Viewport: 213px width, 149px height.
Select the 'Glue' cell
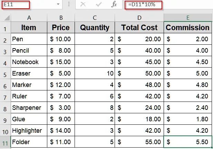29,119
